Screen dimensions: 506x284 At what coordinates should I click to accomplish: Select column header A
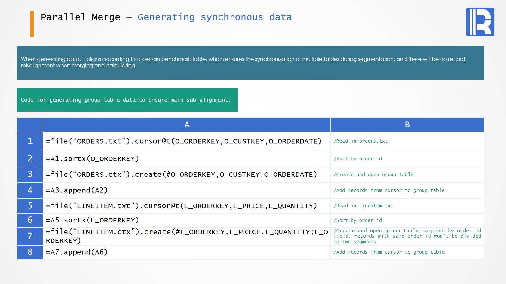[187, 125]
